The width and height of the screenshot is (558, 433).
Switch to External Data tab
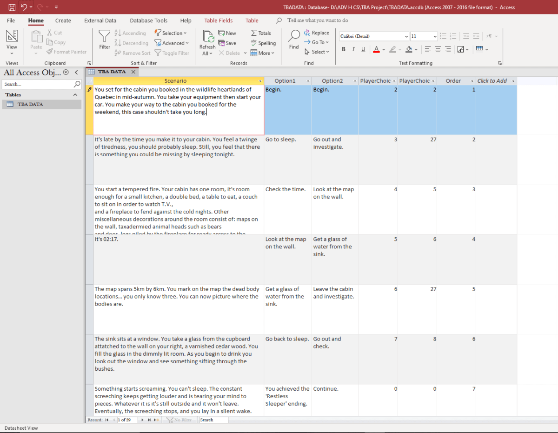100,20
